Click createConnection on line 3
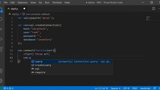This screenshot has width=160, height=90. [47, 25]
